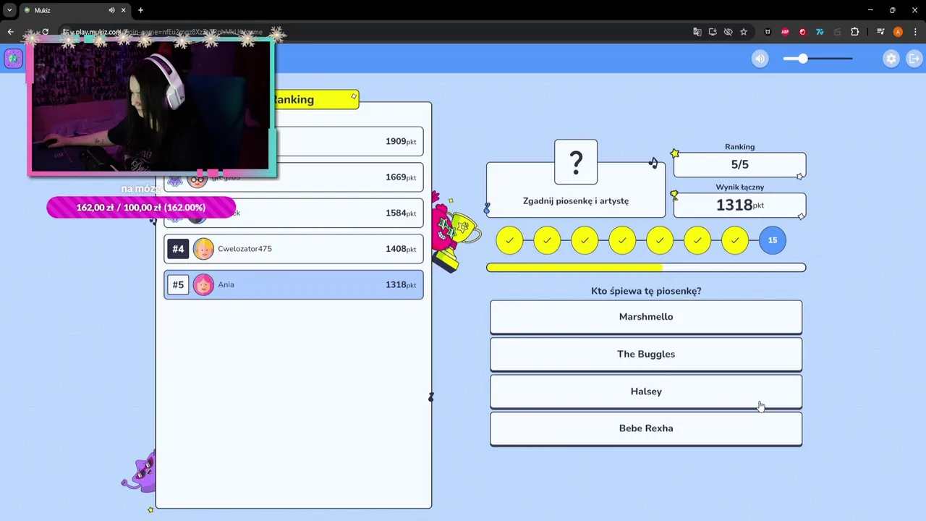Mute the Mukiz tab audio icon
926x521 pixels.
click(x=111, y=10)
